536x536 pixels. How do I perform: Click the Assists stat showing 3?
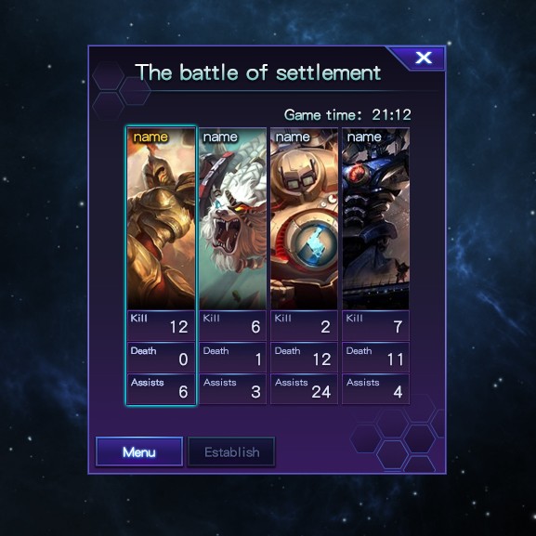232,389
